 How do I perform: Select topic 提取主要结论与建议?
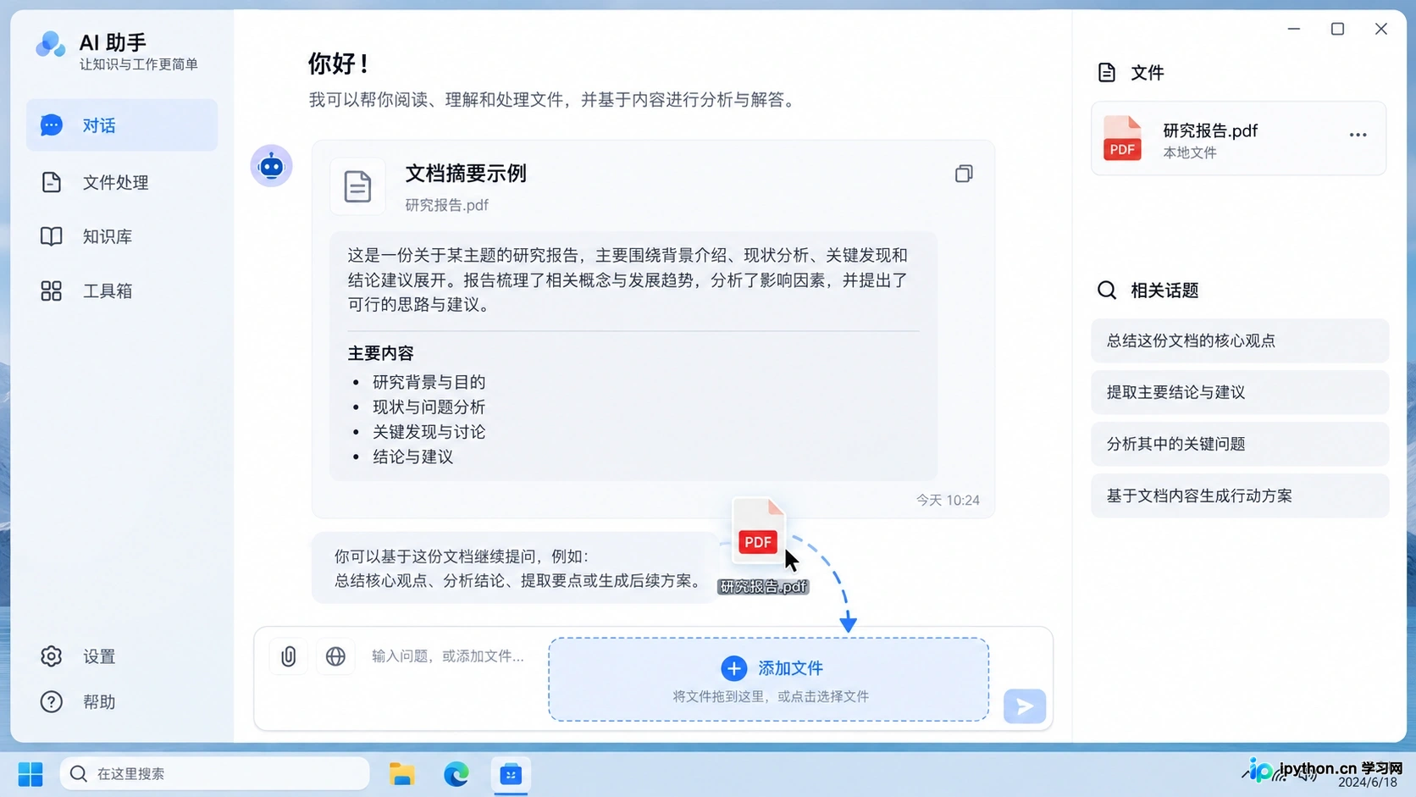point(1240,392)
